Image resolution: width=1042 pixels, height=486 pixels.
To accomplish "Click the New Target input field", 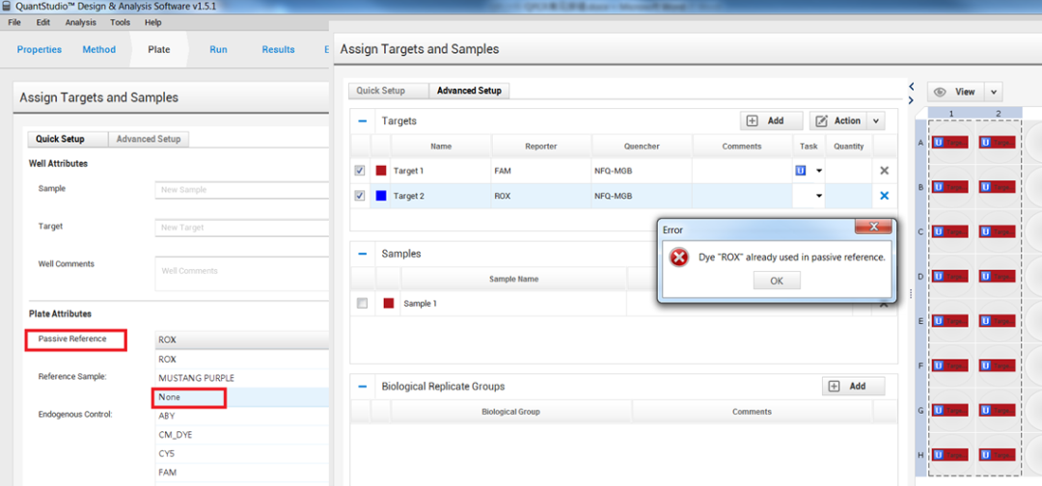I will [242, 227].
